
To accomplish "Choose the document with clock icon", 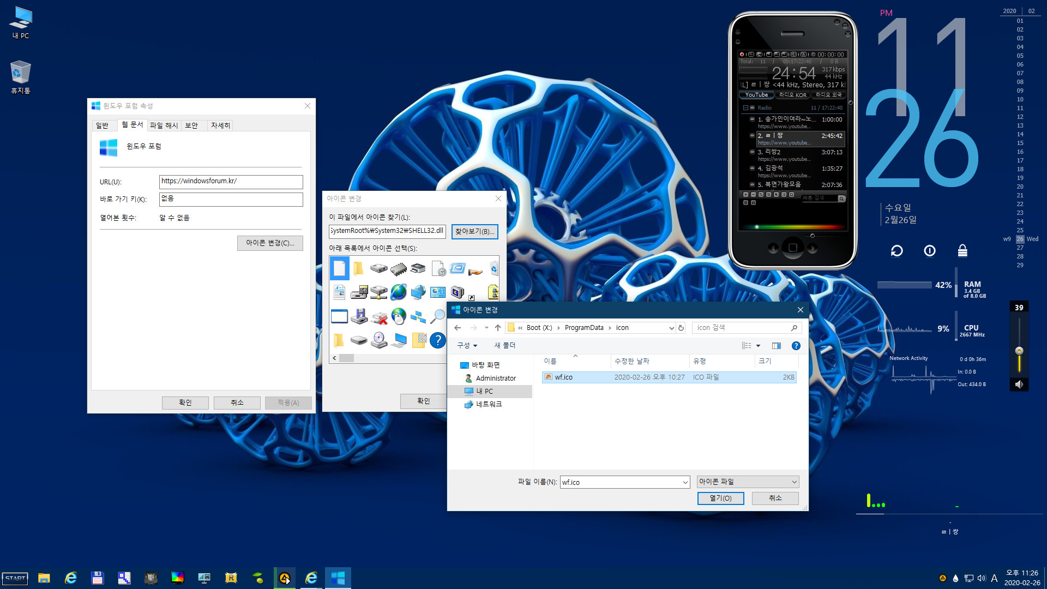I will 438,268.
